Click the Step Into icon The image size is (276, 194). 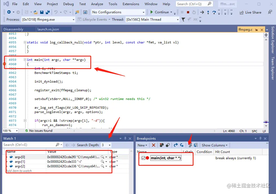208,12
